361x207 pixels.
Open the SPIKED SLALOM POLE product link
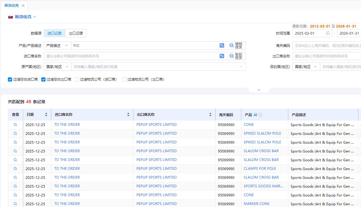pos(262,133)
